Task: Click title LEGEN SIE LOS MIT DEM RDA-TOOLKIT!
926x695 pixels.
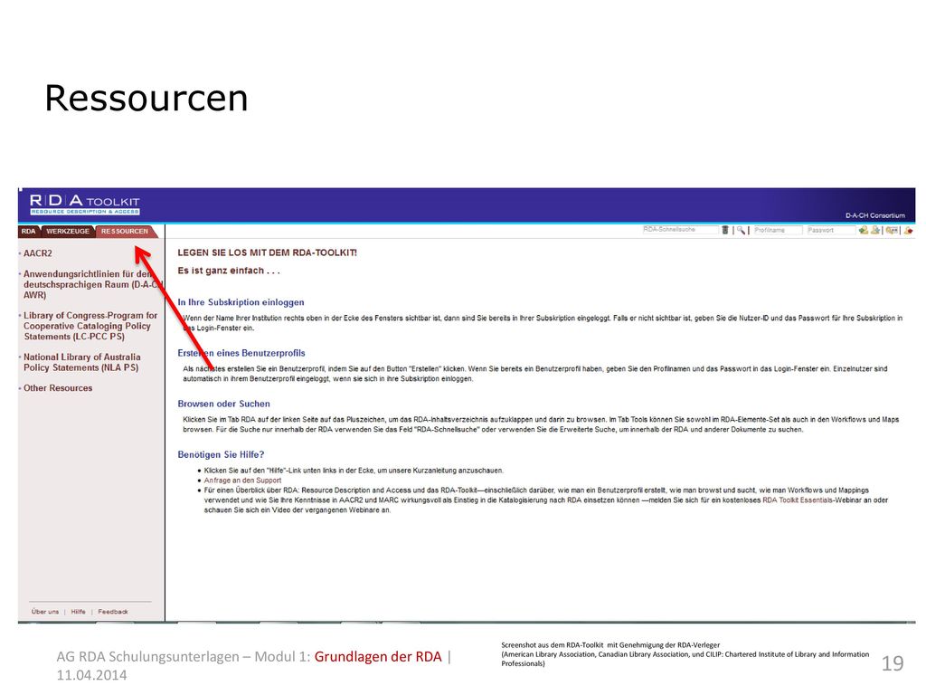Action: (268, 252)
